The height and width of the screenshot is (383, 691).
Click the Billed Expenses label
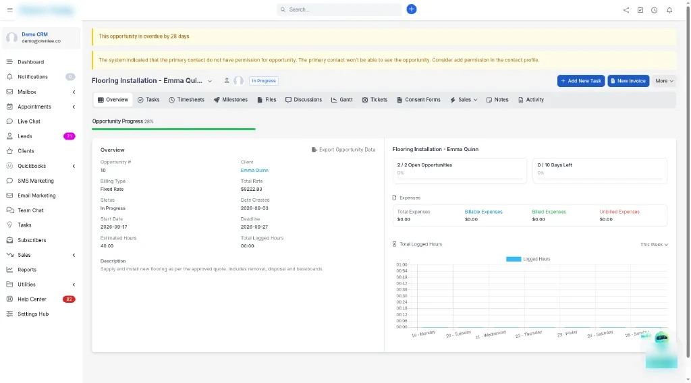(549, 212)
